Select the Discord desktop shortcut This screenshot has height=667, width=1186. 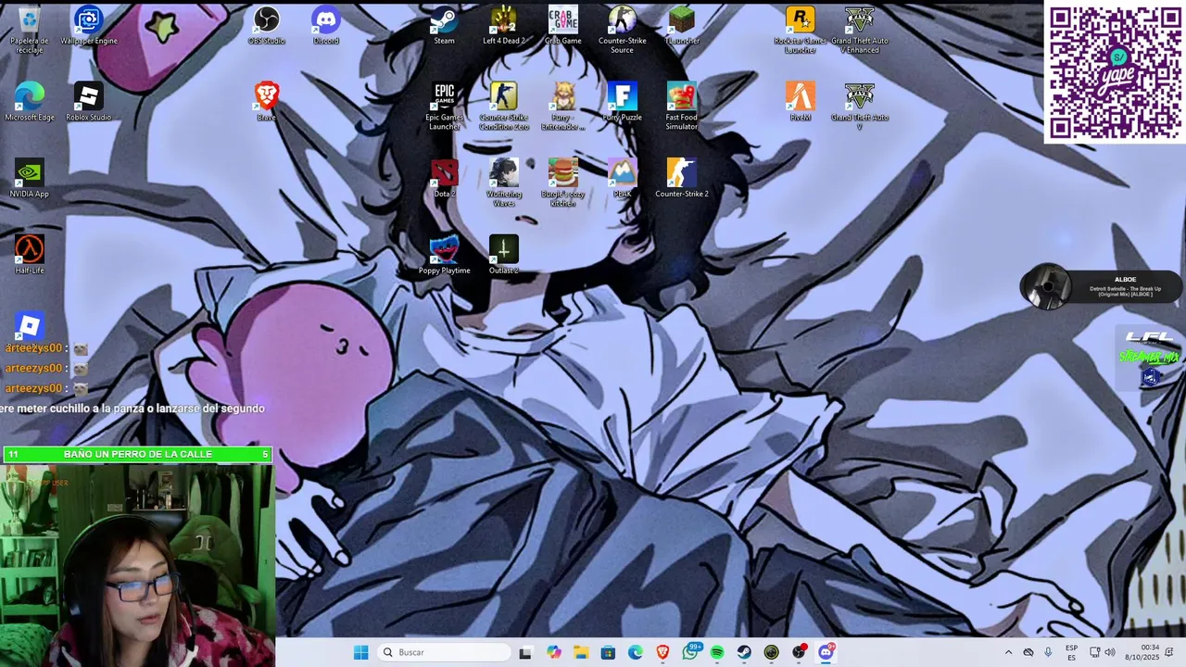[326, 26]
